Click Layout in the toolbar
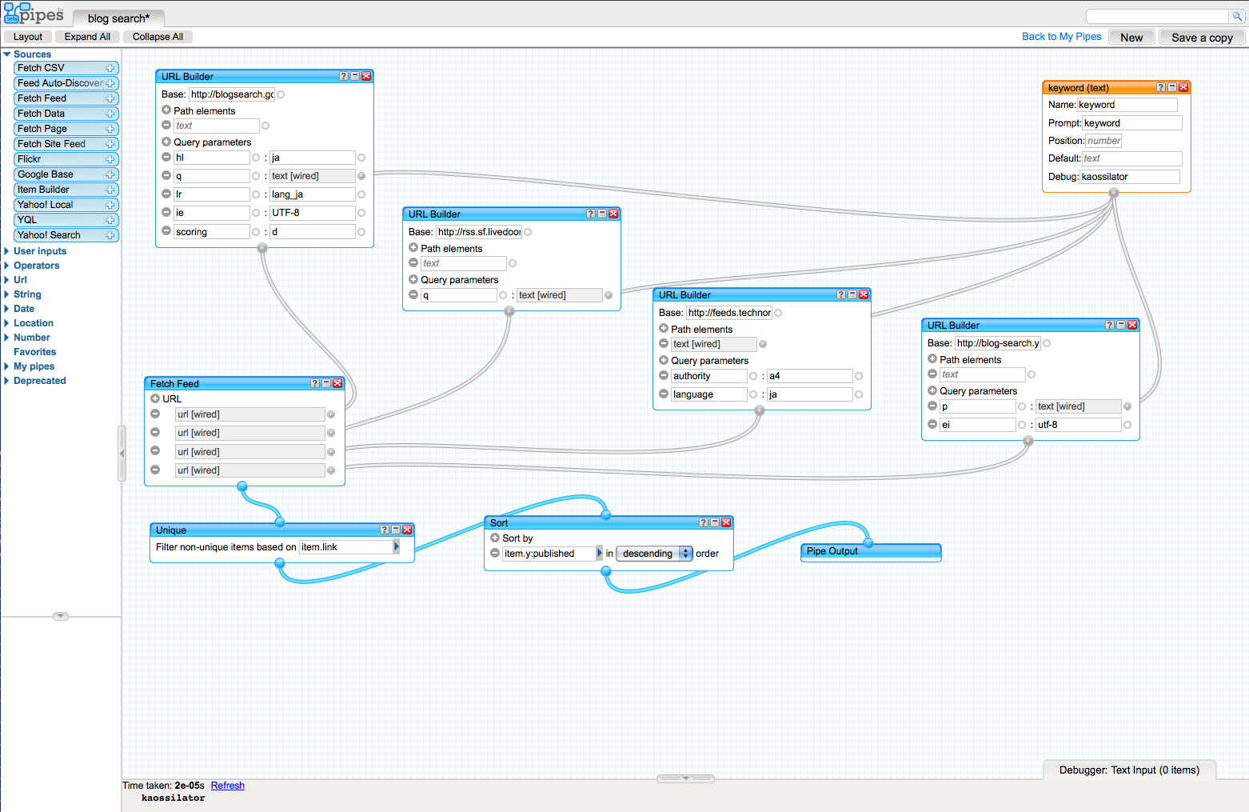Image resolution: width=1249 pixels, height=812 pixels. coord(28,37)
